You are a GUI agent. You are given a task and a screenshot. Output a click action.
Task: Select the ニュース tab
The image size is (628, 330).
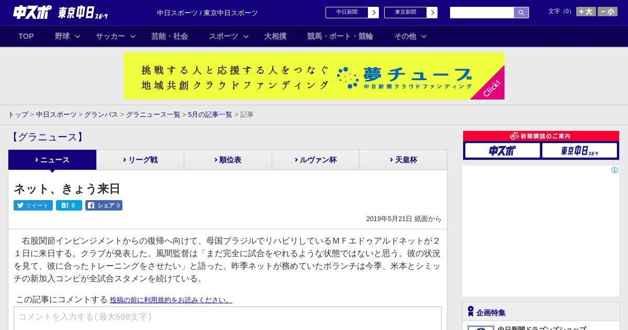tap(52, 160)
